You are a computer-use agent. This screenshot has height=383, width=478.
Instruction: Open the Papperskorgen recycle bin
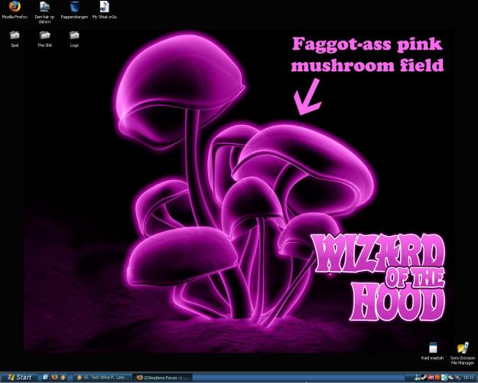click(x=74, y=8)
